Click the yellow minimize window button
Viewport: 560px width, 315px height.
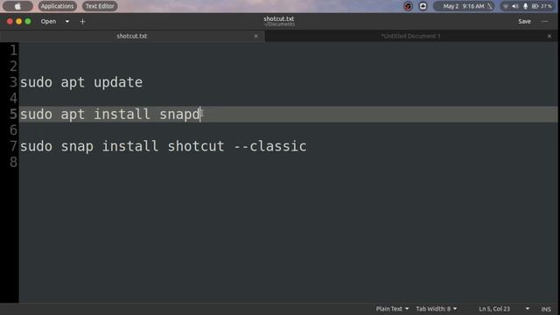coord(19,21)
